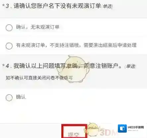The image size is (147, 138).
Task: Click question 3 title 请确认您账户名下没有未观演订单
Action: (57, 6)
